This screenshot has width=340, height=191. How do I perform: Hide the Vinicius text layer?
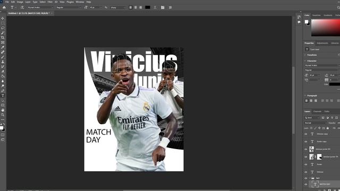[306, 172]
